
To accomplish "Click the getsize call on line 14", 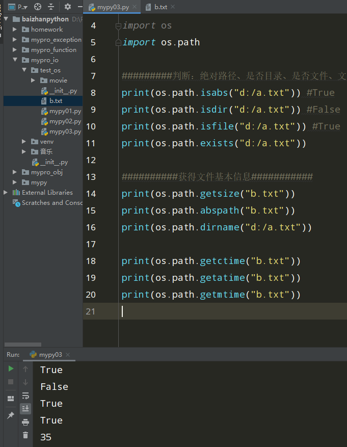I will coord(220,194).
